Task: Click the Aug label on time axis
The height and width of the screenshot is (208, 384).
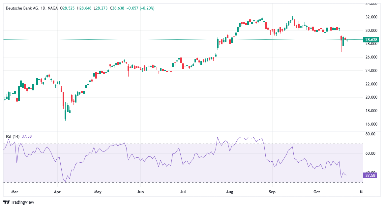Action: (x=230, y=192)
